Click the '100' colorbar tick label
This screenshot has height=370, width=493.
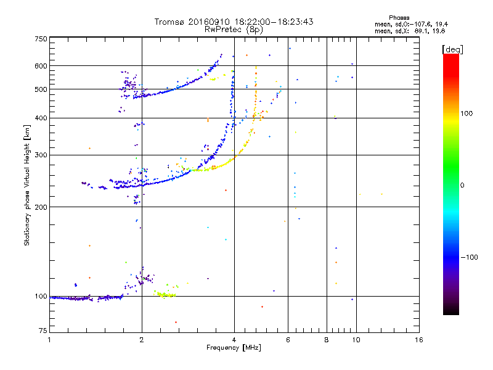(467, 113)
